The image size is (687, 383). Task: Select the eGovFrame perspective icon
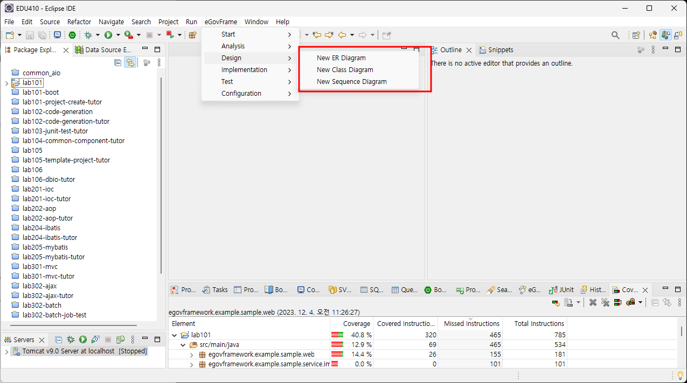pos(666,35)
